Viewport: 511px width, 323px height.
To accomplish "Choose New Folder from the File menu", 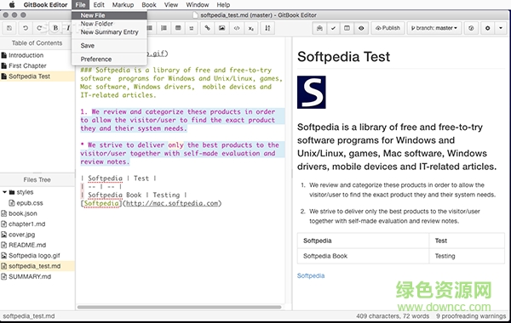I will pyautogui.click(x=109, y=24).
